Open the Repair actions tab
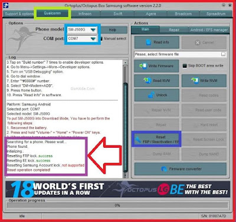The image size is (236, 222). coord(174,30)
